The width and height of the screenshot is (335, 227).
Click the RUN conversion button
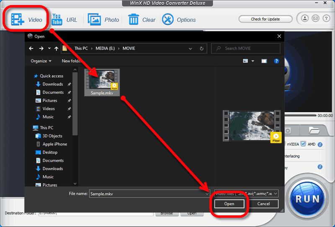(307, 199)
